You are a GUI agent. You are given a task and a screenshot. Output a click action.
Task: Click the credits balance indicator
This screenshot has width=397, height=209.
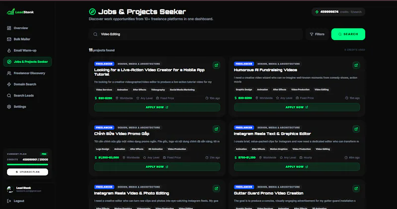tap(338, 12)
